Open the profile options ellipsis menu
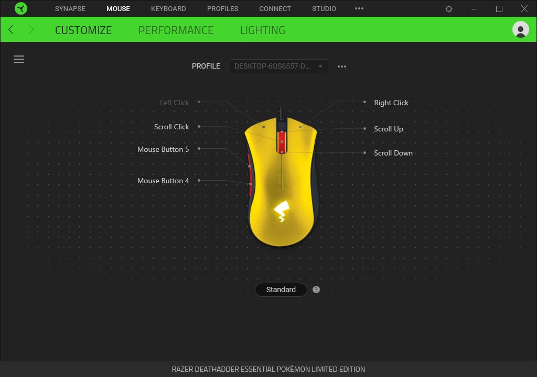 [x=342, y=66]
